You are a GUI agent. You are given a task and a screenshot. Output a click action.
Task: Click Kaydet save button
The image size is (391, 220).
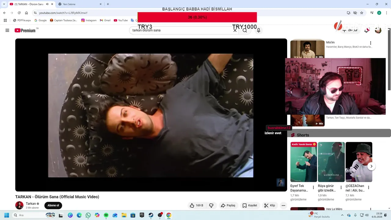tap(250, 205)
